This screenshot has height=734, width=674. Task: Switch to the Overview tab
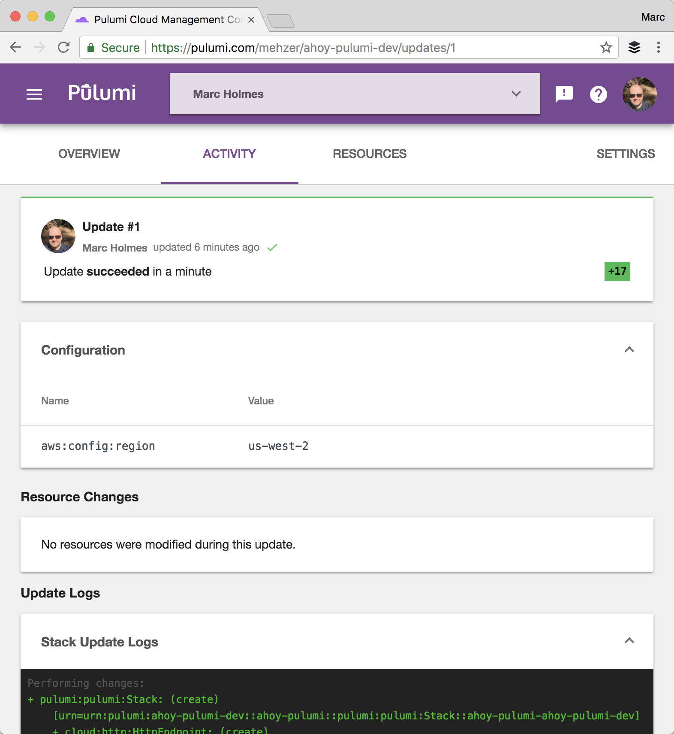[x=89, y=154]
